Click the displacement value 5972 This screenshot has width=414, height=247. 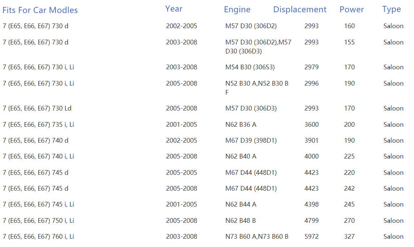click(311, 237)
